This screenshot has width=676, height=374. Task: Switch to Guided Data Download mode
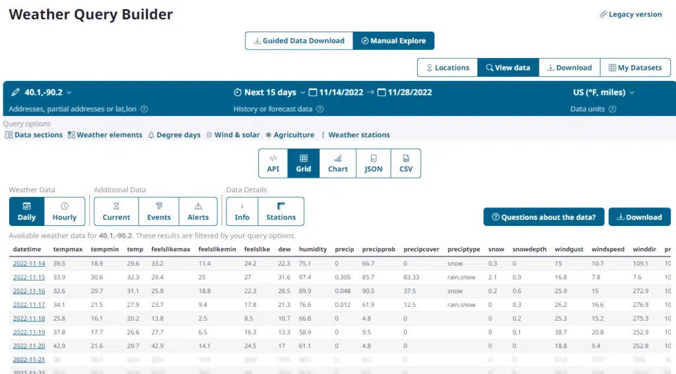point(299,41)
